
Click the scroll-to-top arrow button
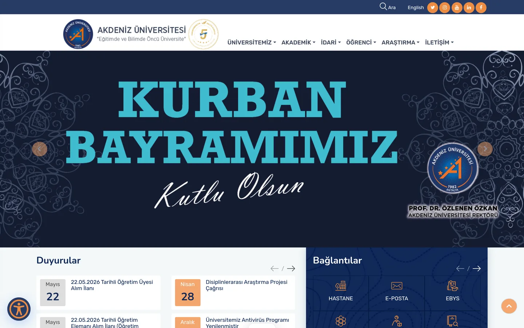click(x=509, y=306)
